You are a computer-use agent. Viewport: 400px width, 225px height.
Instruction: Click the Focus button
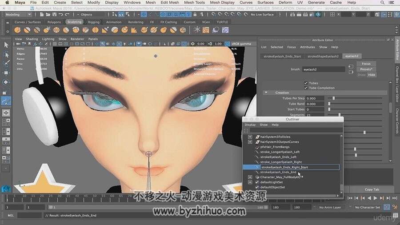click(366, 64)
